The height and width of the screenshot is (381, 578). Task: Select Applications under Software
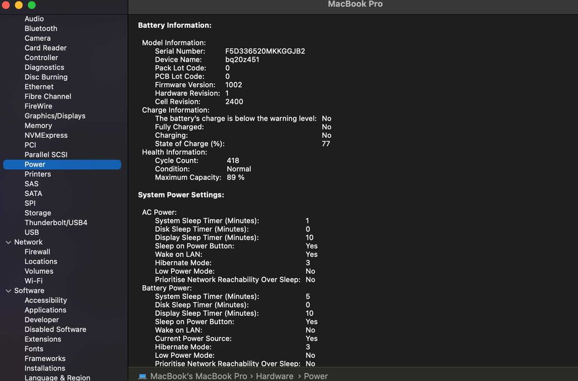(45, 310)
